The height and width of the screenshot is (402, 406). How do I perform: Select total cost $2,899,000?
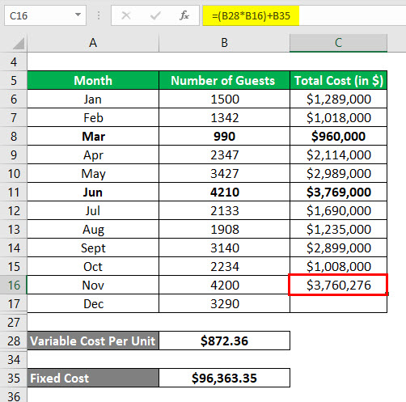[x=338, y=248]
